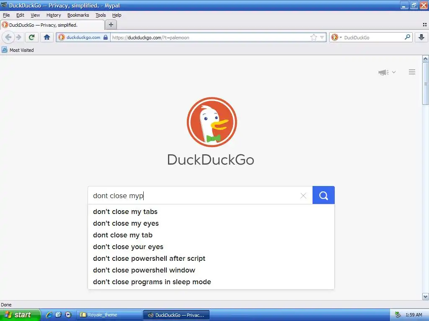Image resolution: width=429 pixels, height=321 pixels.
Task: Click the system tray network icon
Action: click(x=398, y=315)
